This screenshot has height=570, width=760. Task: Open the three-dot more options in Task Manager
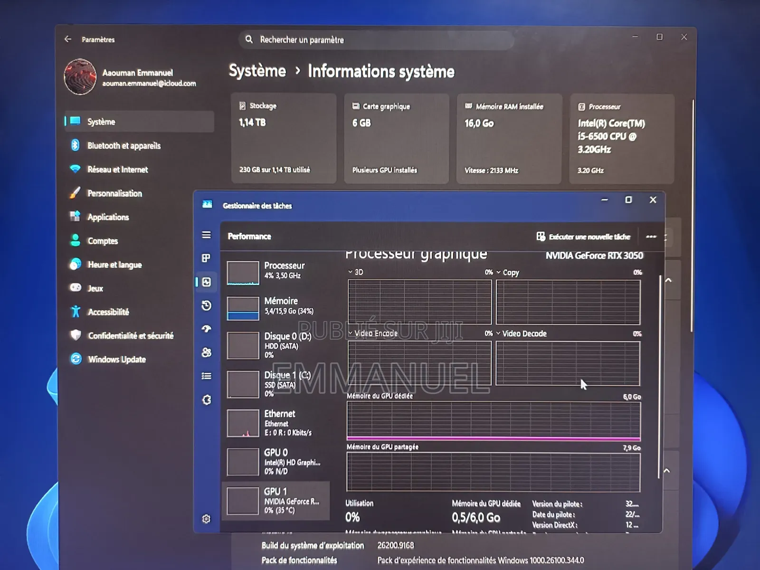click(651, 237)
